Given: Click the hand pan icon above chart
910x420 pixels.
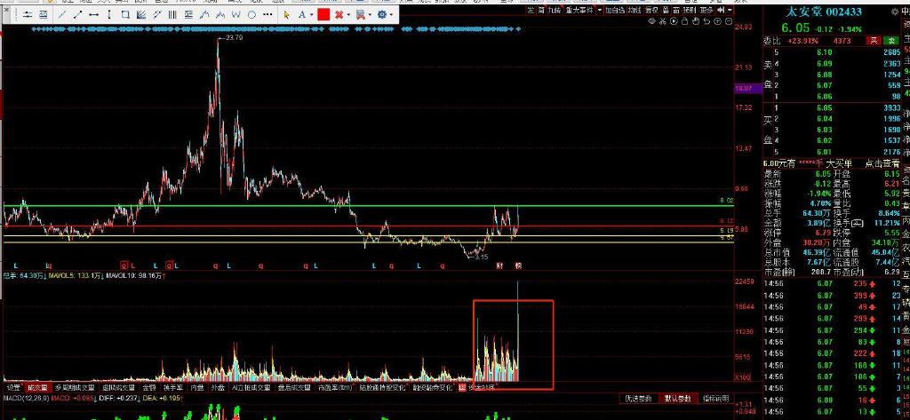Looking at the screenshot, I should pyautogui.click(x=696, y=21).
